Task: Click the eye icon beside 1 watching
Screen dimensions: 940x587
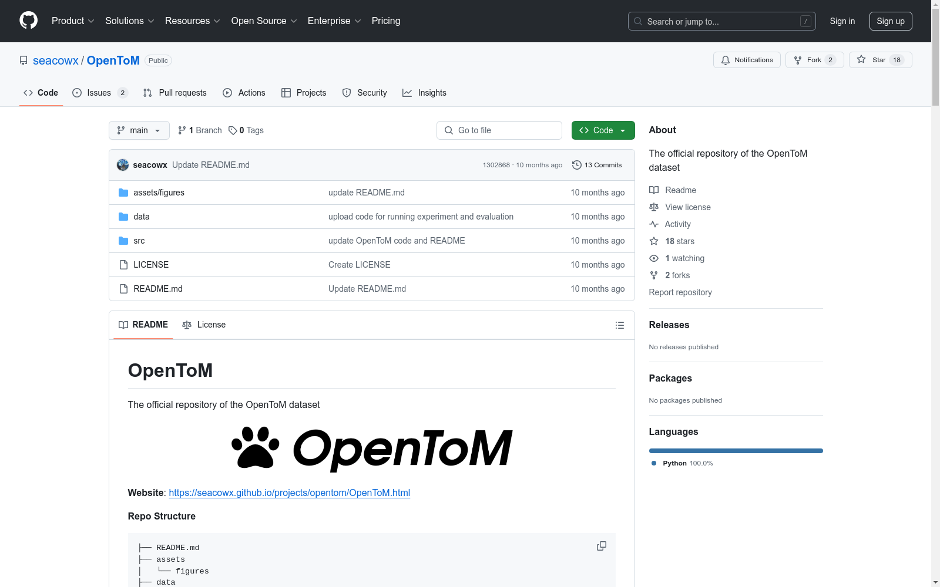Action: point(654,258)
